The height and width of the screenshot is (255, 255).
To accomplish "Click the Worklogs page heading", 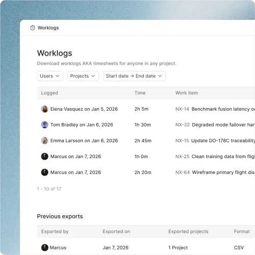I will pyautogui.click(x=55, y=53).
